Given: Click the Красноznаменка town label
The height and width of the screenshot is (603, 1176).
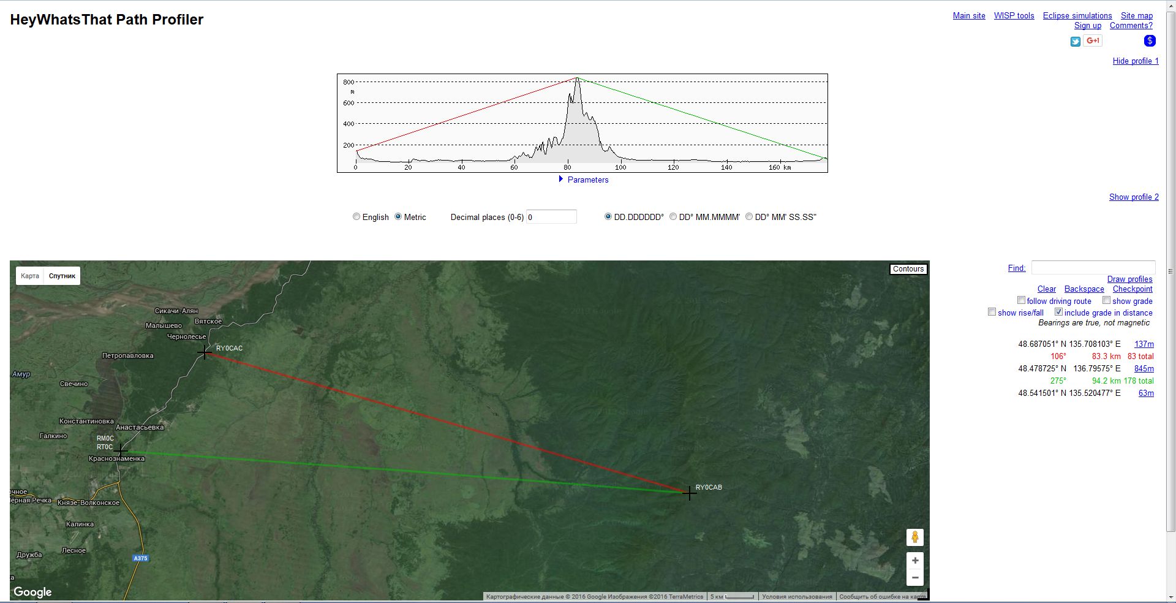Looking at the screenshot, I should [x=116, y=459].
